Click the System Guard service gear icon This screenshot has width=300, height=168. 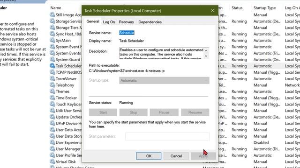click(x=52, y=59)
